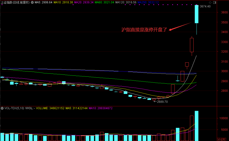
Task: Toggle the side panel icon at top-right
Action: coord(215,2)
